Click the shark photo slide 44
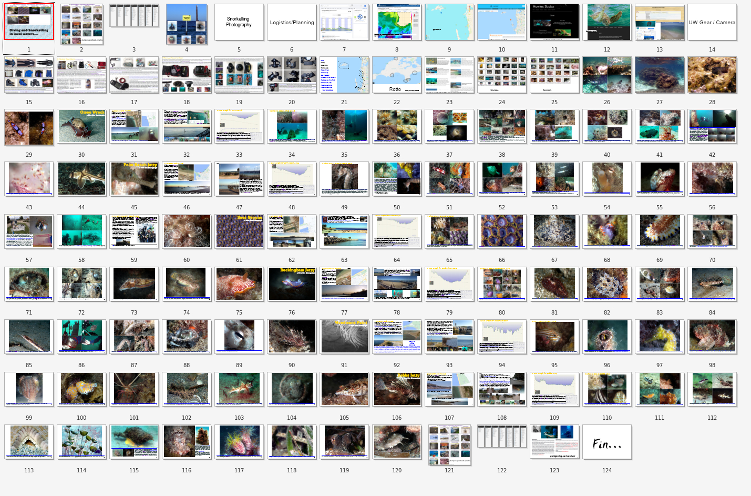751x496 pixels. (81, 179)
